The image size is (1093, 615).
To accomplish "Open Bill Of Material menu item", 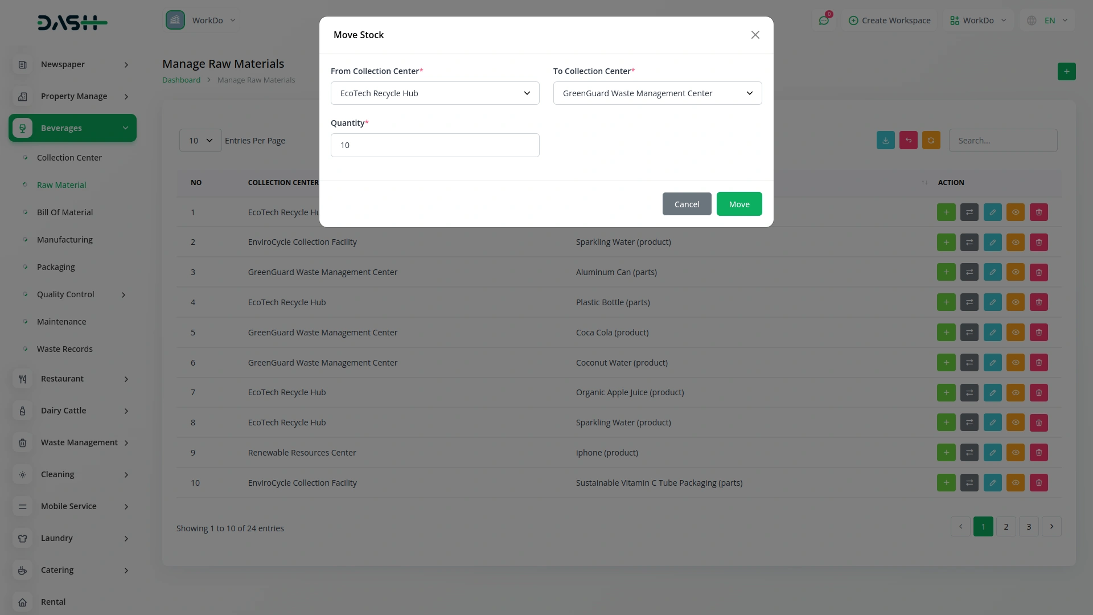I will tap(65, 212).
